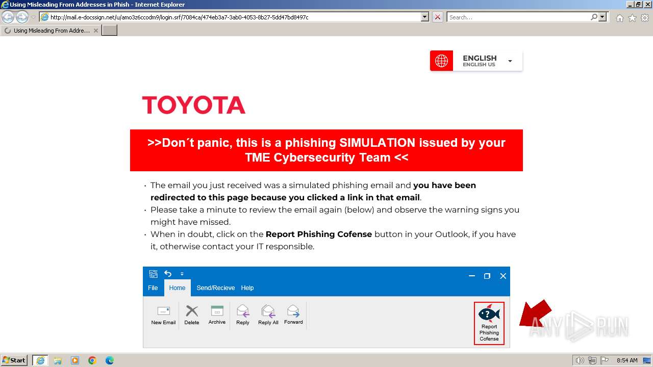The width and height of the screenshot is (653, 367).
Task: Open Internet Explorer from the taskbar
Action: coord(40,360)
